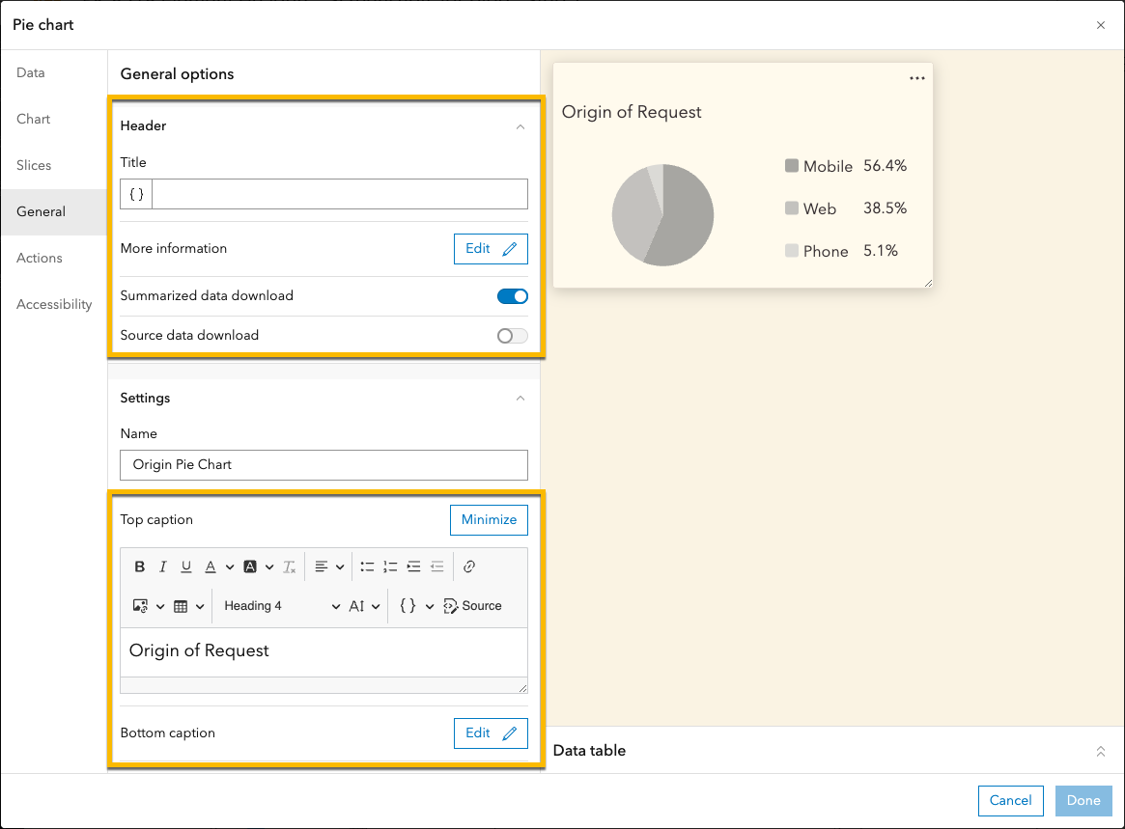Open the Accessibility settings tab

click(54, 304)
